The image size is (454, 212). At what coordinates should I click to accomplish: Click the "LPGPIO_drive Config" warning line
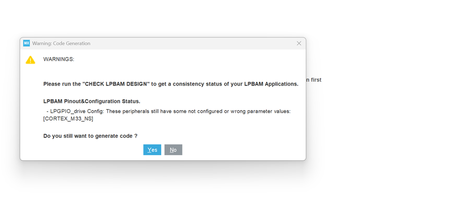point(76,111)
